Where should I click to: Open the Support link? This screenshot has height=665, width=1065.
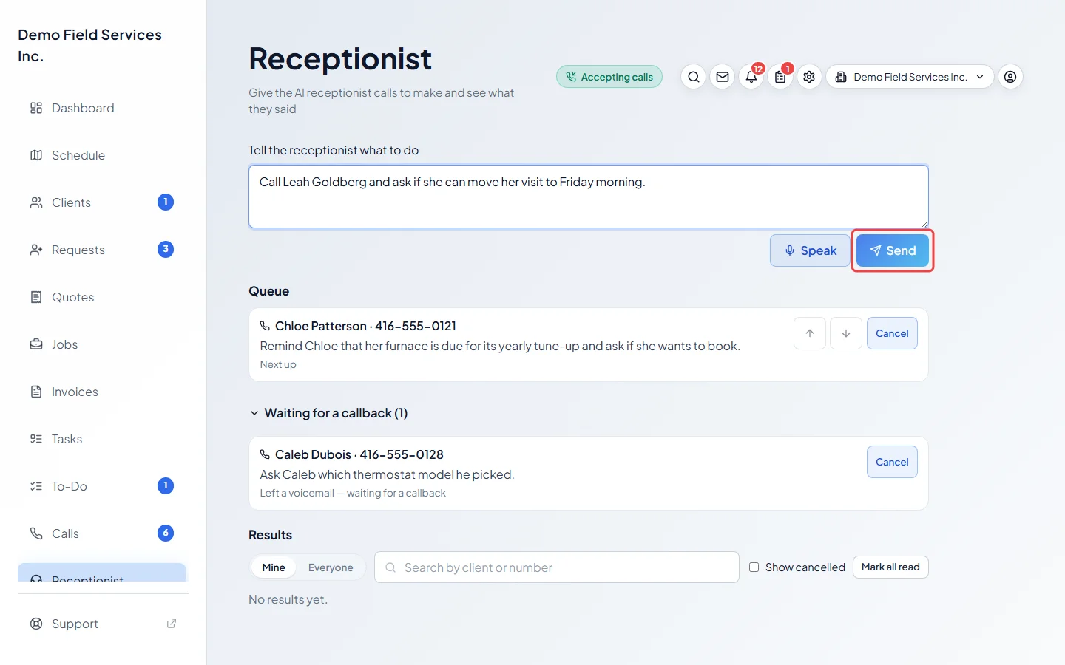(x=102, y=624)
